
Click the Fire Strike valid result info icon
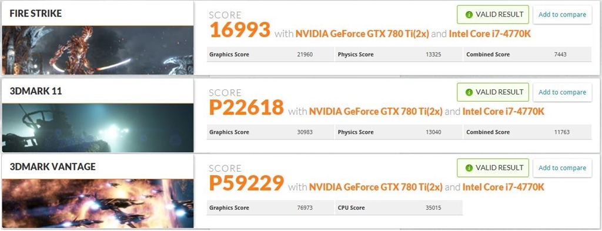click(x=469, y=15)
